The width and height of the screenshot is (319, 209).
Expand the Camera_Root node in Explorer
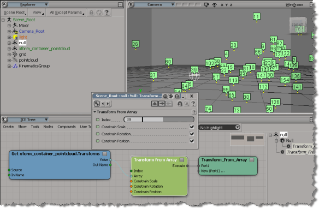coord(9,32)
